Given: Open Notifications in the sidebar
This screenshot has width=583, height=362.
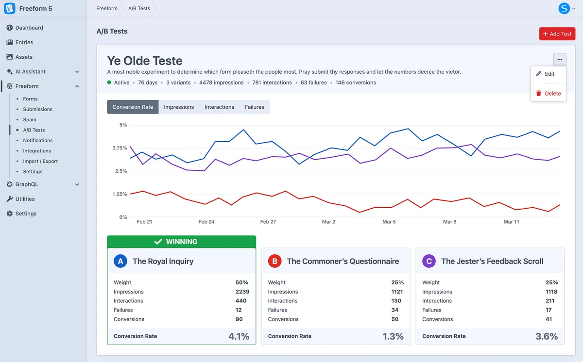Looking at the screenshot, I should tap(38, 140).
